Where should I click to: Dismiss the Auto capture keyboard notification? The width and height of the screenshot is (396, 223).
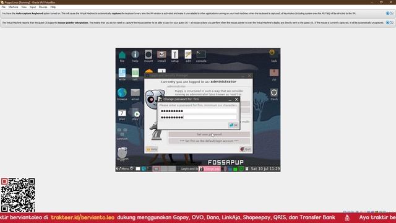(388, 13)
